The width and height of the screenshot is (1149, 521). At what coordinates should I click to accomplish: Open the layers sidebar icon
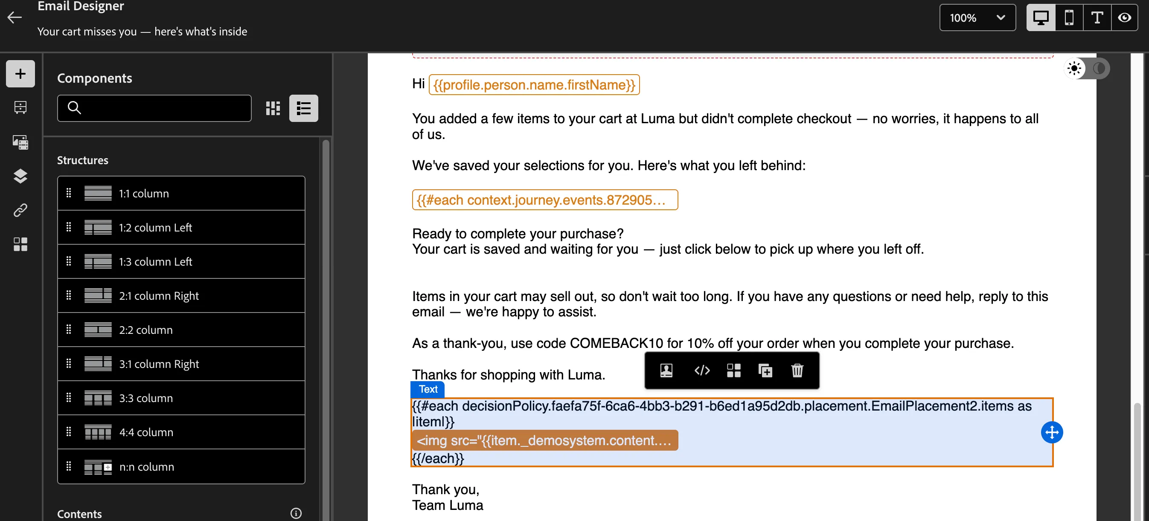coord(20,176)
